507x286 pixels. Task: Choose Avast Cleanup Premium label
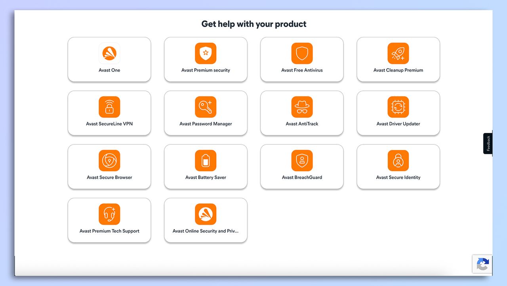pos(398,70)
